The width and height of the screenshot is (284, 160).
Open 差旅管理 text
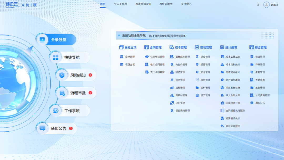(260, 88)
